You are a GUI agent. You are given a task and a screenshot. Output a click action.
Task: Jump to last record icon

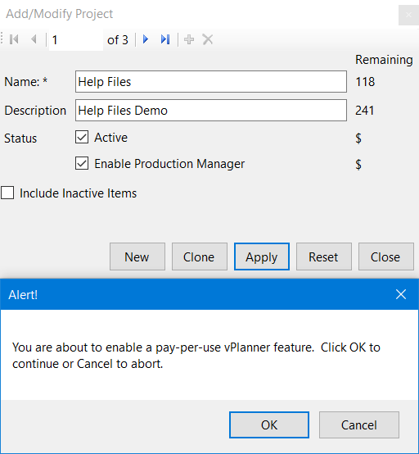click(x=165, y=39)
